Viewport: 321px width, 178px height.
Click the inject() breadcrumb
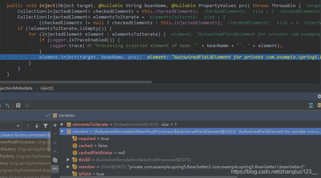click(x=47, y=88)
